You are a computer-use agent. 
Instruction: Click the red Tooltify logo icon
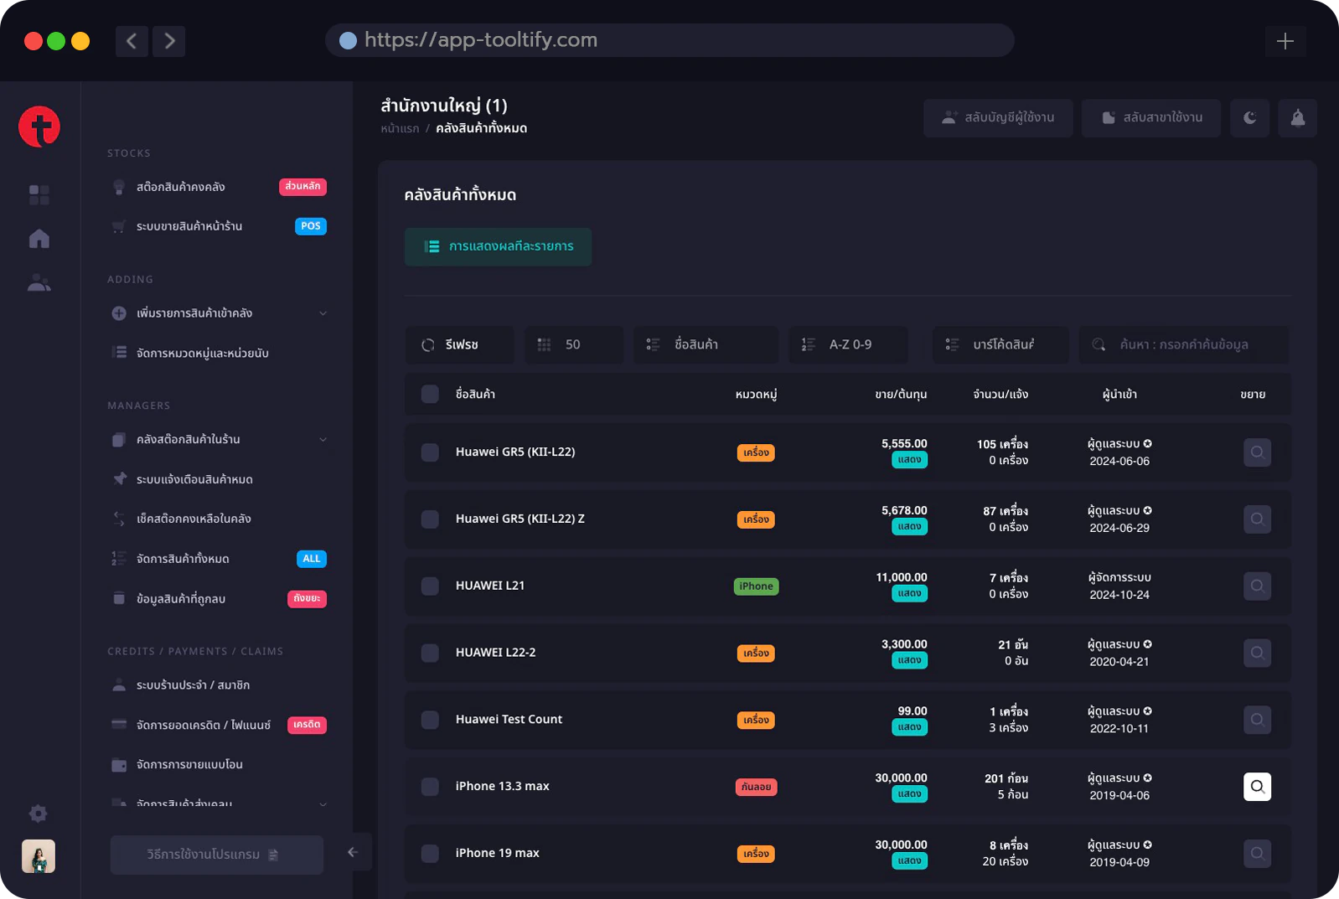point(39,127)
